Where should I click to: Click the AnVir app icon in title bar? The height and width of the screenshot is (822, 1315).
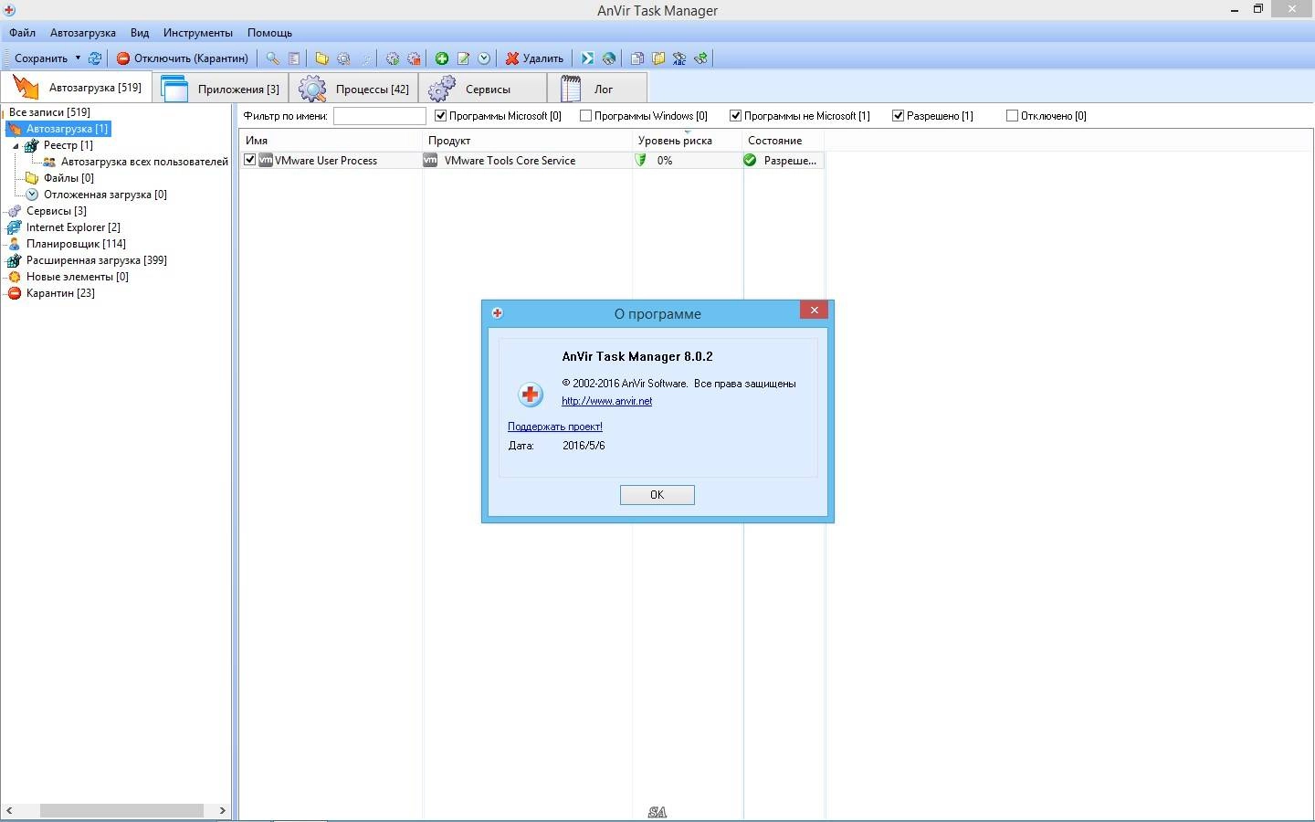[9, 10]
